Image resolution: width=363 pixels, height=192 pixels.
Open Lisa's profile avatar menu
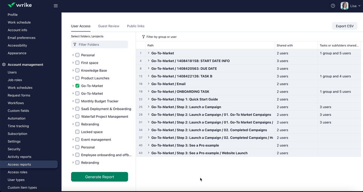[x=344, y=6]
